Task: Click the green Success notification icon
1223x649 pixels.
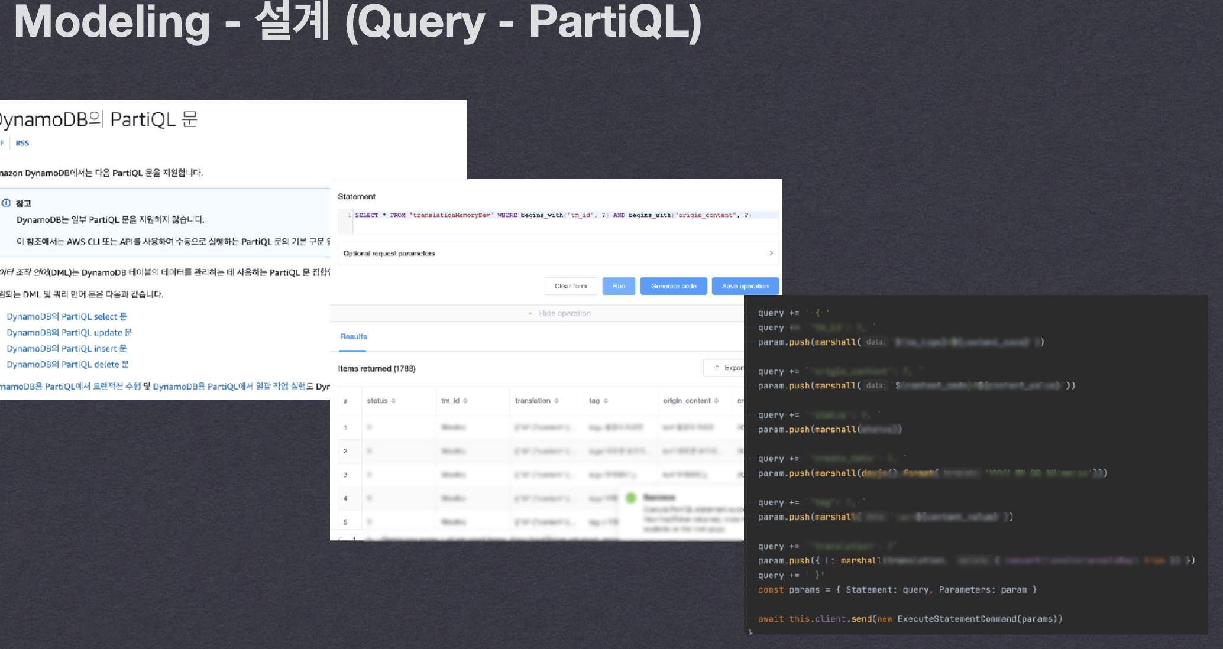Action: point(631,498)
